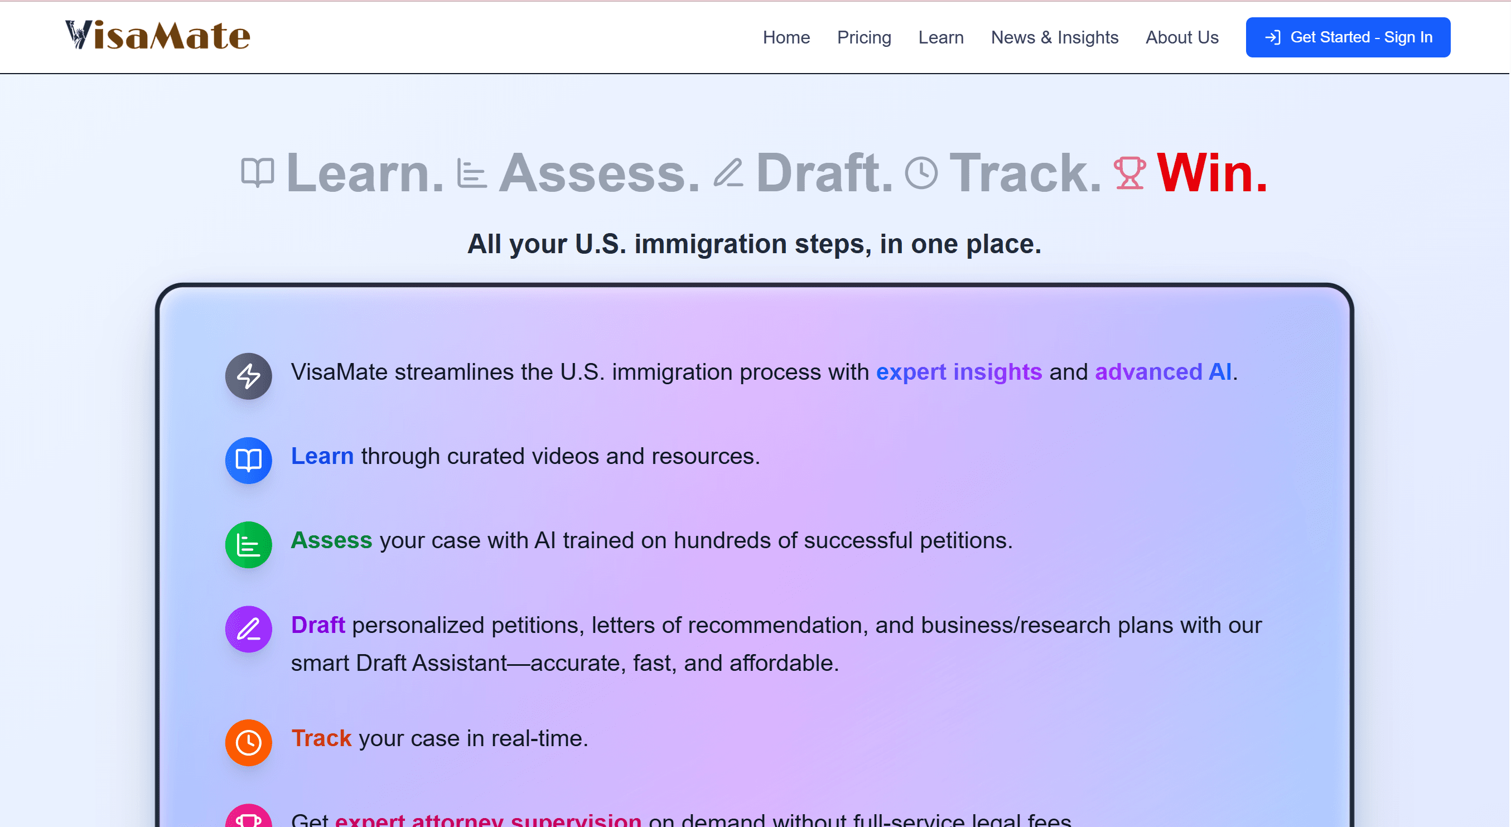Click the pencil icon beside Draft heading
The height and width of the screenshot is (827, 1511).
(x=728, y=172)
